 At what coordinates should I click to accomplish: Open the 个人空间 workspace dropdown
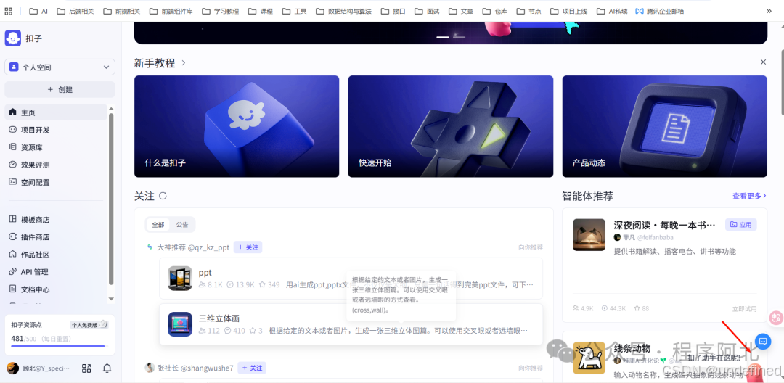[x=60, y=67]
